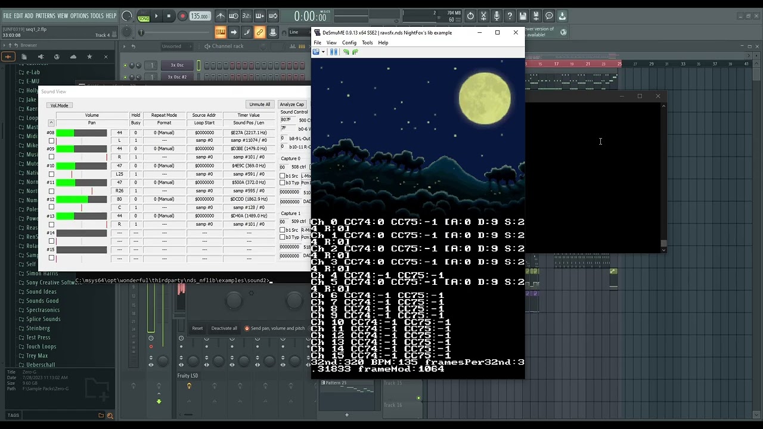Image resolution: width=763 pixels, height=429 pixels.
Task: Click the render/export audio icon
Action: (x=536, y=16)
